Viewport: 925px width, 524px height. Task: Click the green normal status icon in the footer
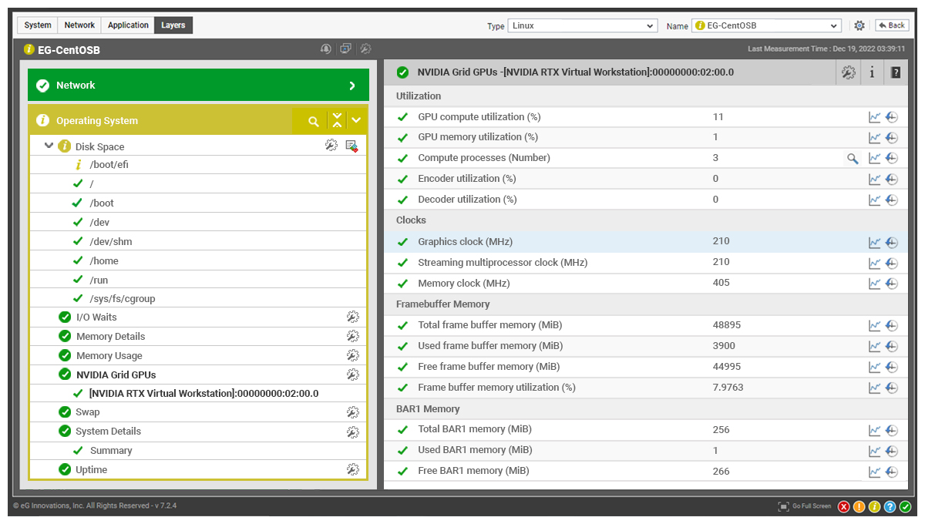905,506
